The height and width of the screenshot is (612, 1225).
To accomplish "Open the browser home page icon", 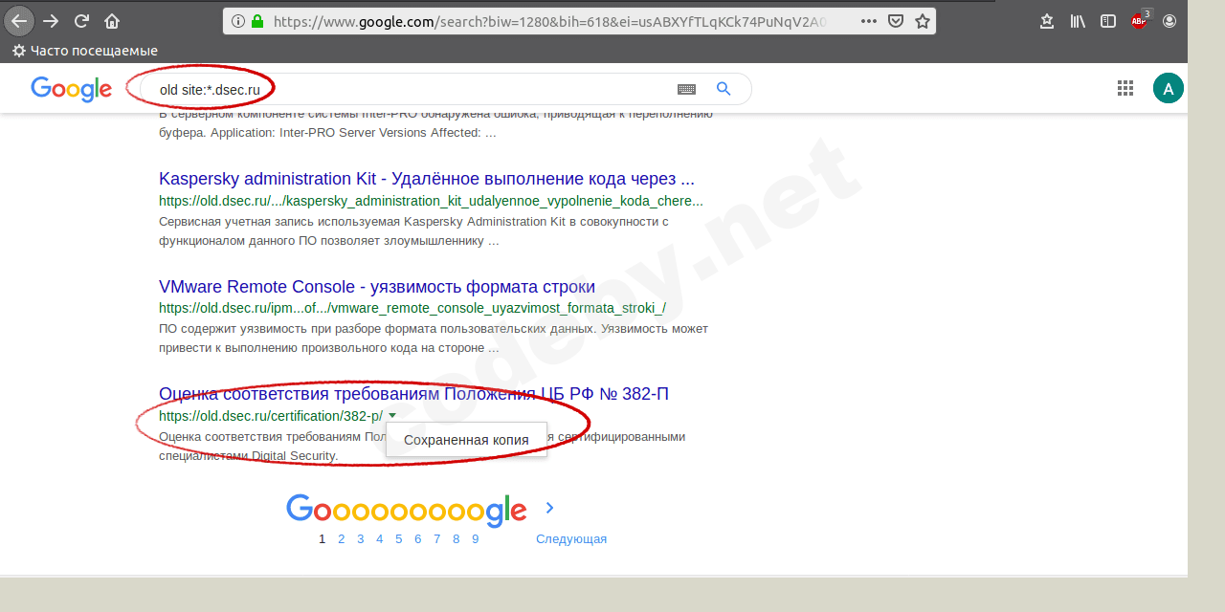I will pos(112,21).
